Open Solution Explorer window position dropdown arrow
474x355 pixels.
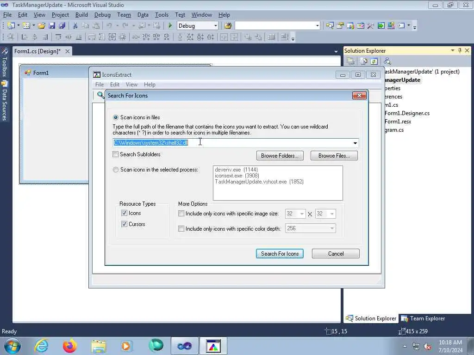point(453,50)
